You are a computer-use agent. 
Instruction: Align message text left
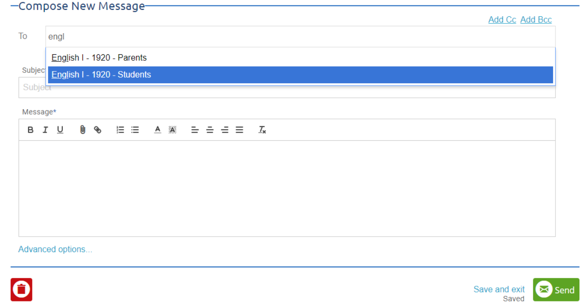195,130
